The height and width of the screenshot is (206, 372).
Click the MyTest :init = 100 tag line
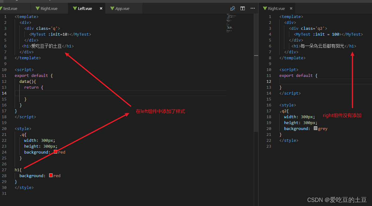pyautogui.click(x=328, y=34)
